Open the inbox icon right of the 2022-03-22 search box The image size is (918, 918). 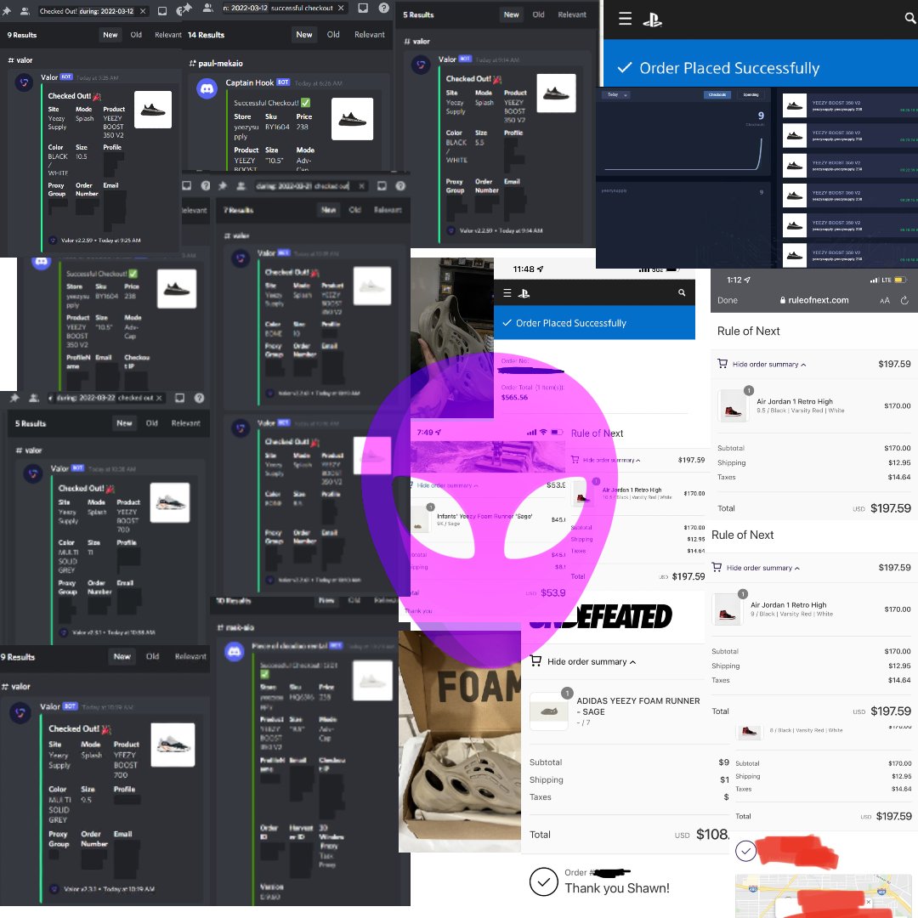click(x=179, y=398)
